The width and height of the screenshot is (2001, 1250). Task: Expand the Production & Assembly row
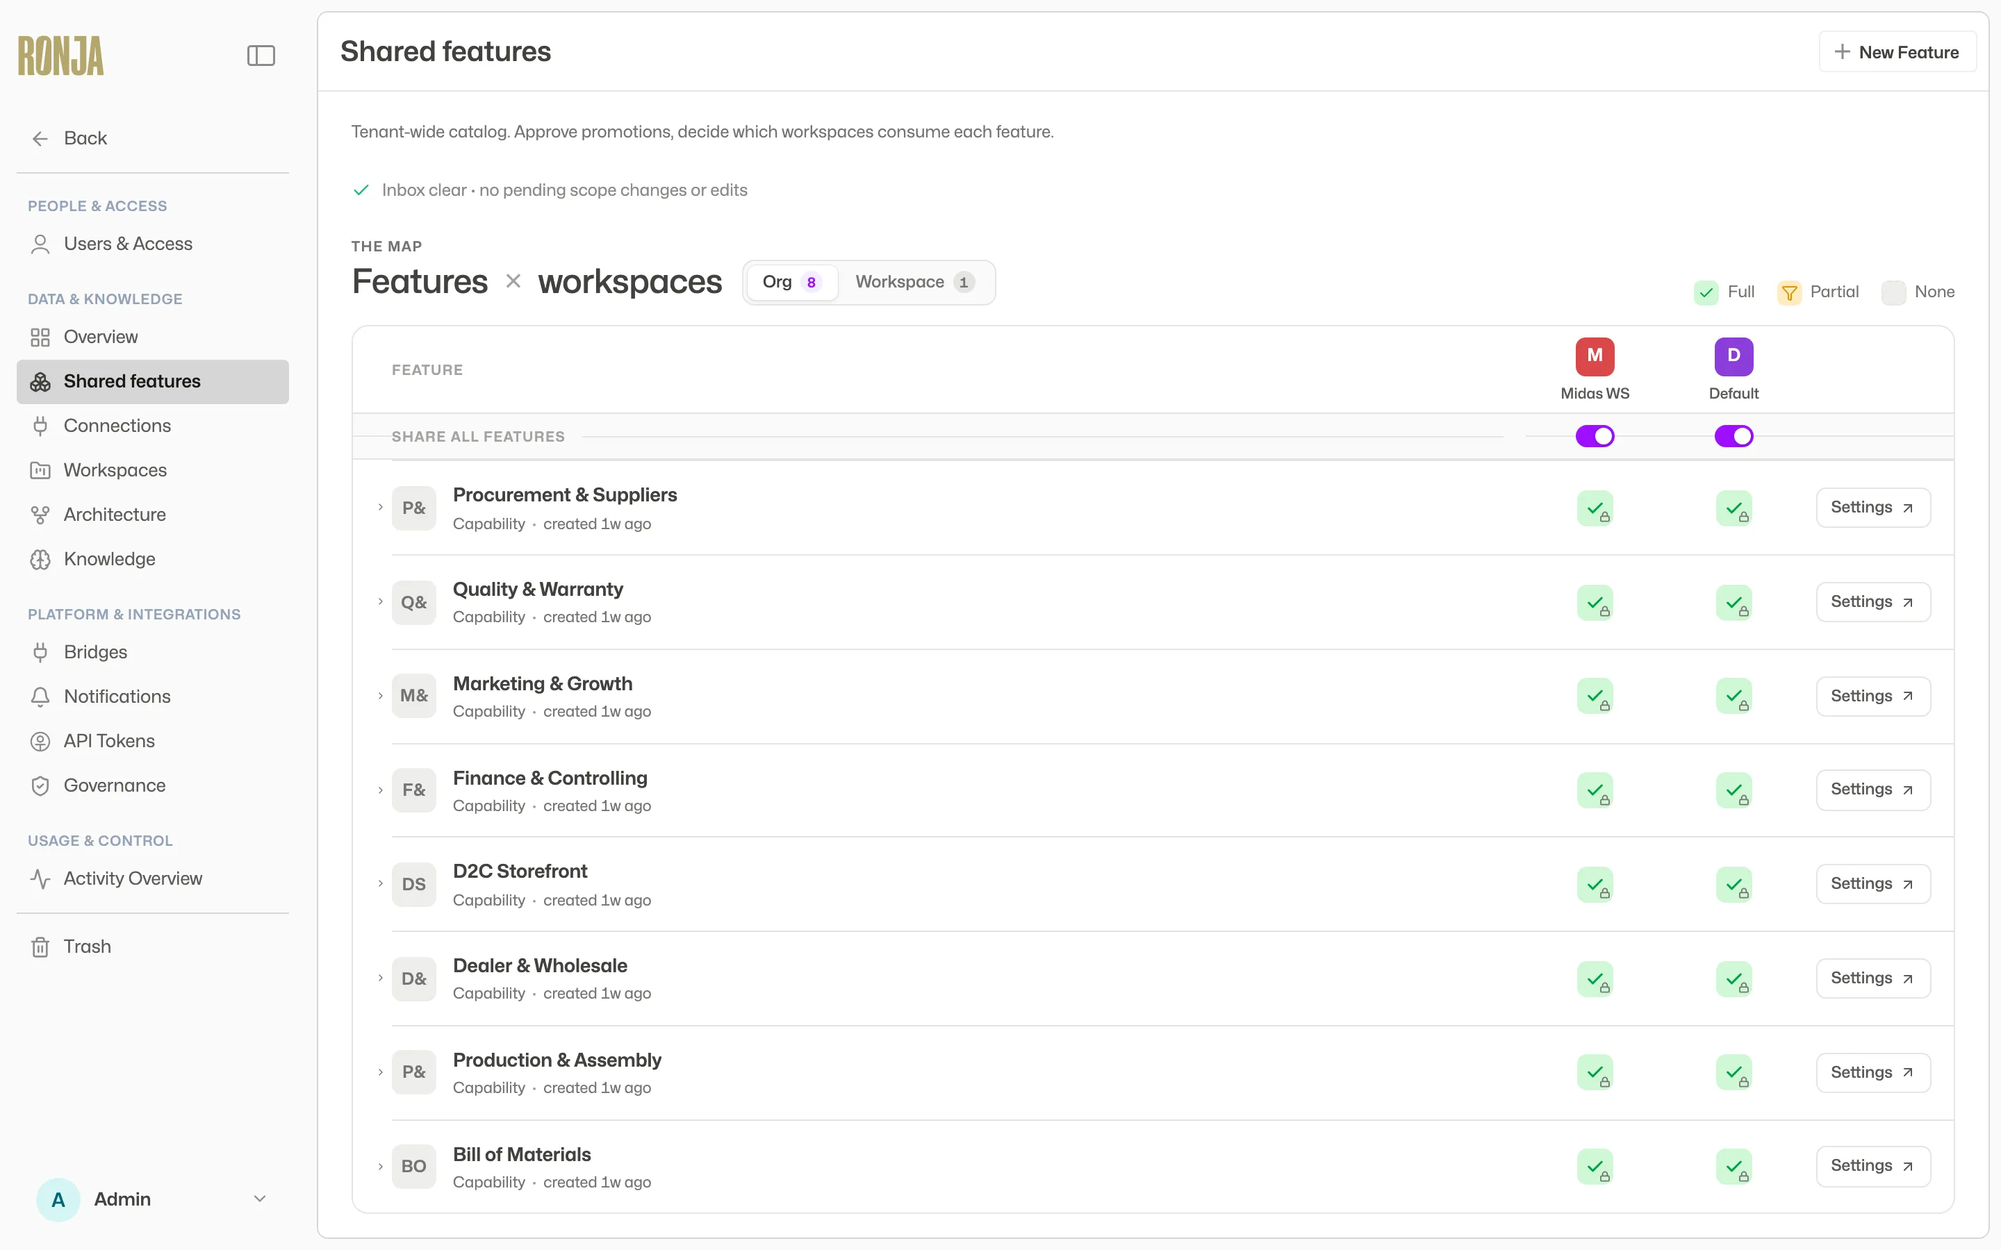380,1072
